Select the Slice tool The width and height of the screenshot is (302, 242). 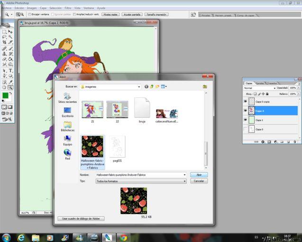pyautogui.click(x=10, y=42)
